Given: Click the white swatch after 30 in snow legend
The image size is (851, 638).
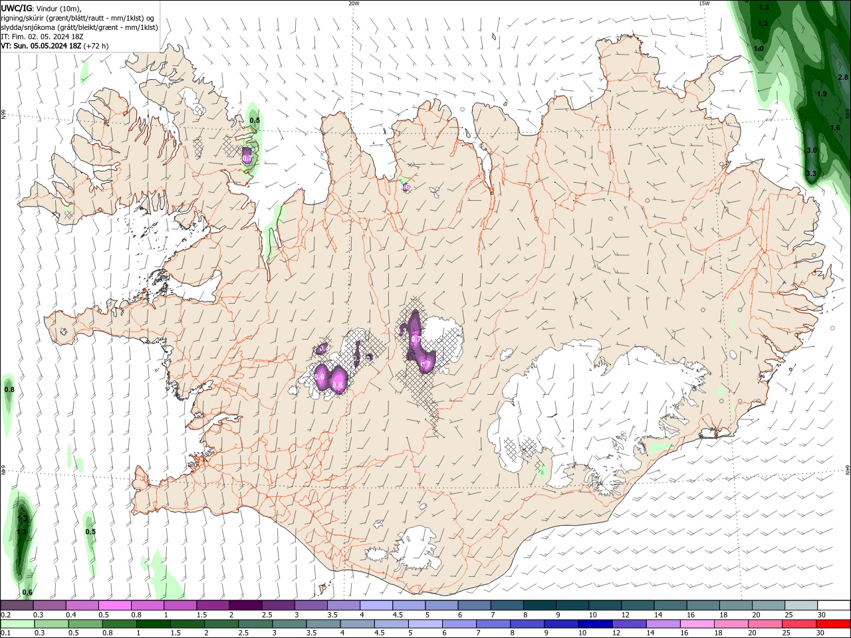Looking at the screenshot, I should coord(834,605).
